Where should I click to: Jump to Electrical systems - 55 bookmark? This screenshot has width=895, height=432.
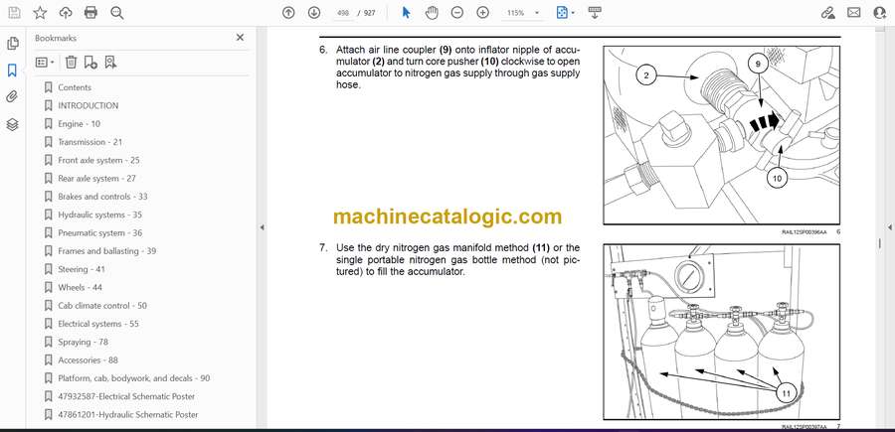97,324
